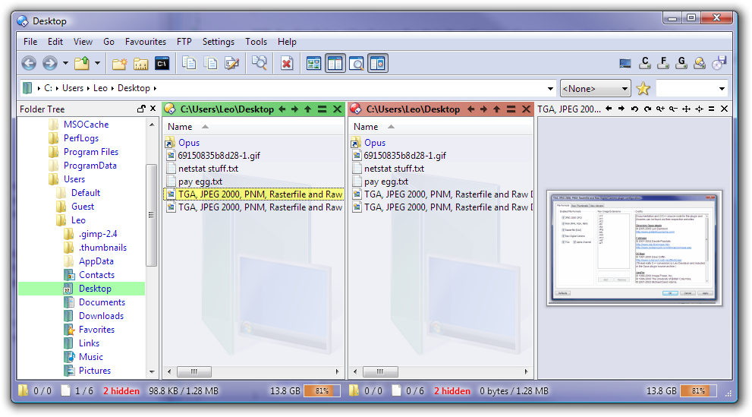The image size is (752, 417).
Task: Expand the Up folder dropdown arrow
Action: pos(96,64)
